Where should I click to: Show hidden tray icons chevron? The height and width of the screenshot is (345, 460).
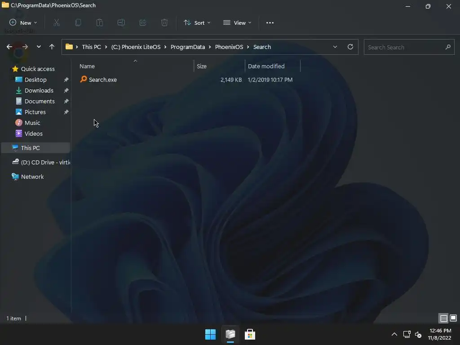tap(394, 334)
